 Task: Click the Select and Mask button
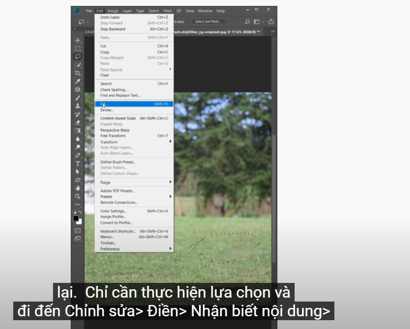pyautogui.click(x=208, y=22)
